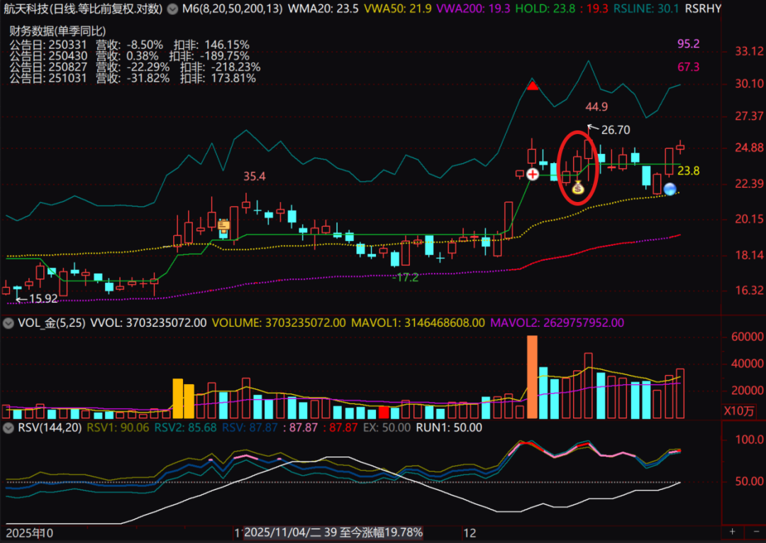Click the RUN1: 50.00 value
The width and height of the screenshot is (766, 543).
point(449,427)
